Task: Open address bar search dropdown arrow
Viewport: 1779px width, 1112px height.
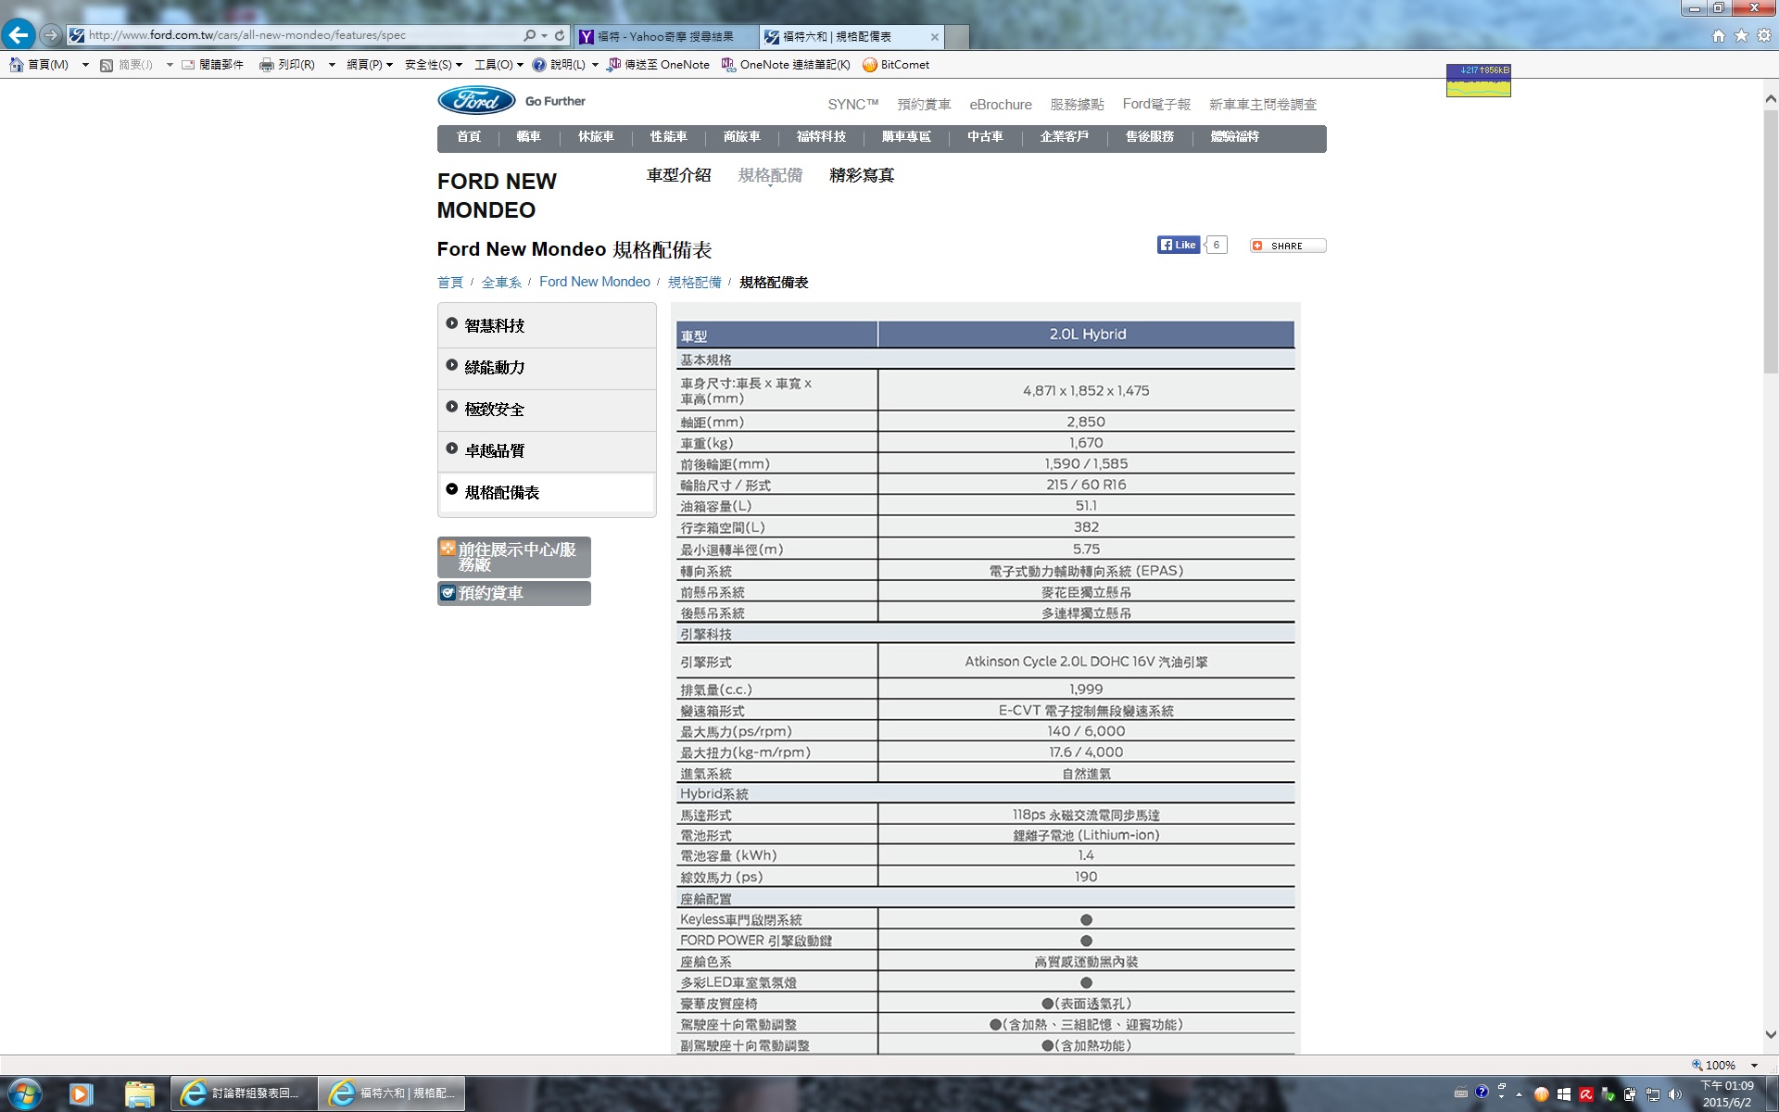Action: [x=544, y=35]
